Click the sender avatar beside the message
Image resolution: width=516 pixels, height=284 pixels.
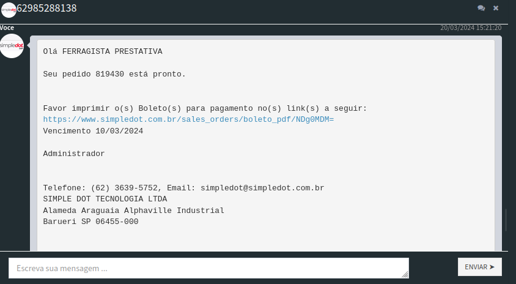[12, 46]
